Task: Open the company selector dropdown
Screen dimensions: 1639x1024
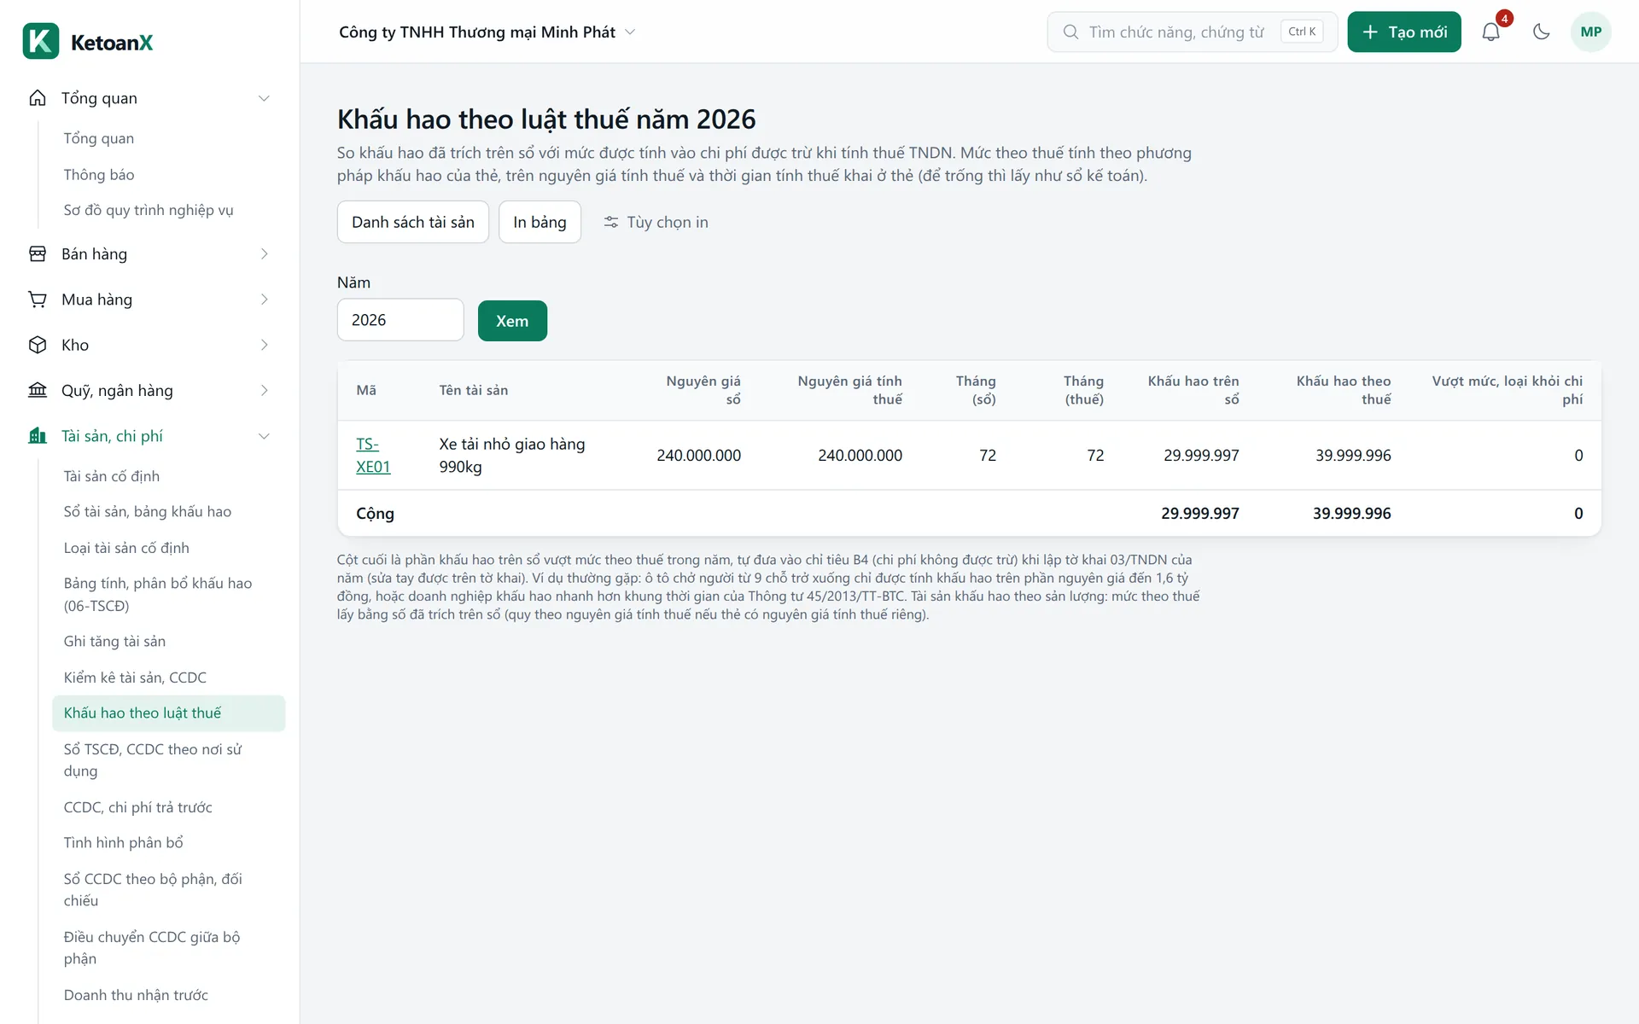Action: pos(487,32)
